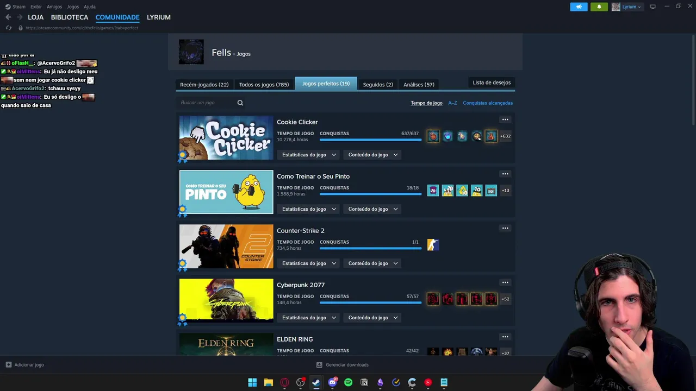Reload the page with the refresh icon

click(x=8, y=28)
